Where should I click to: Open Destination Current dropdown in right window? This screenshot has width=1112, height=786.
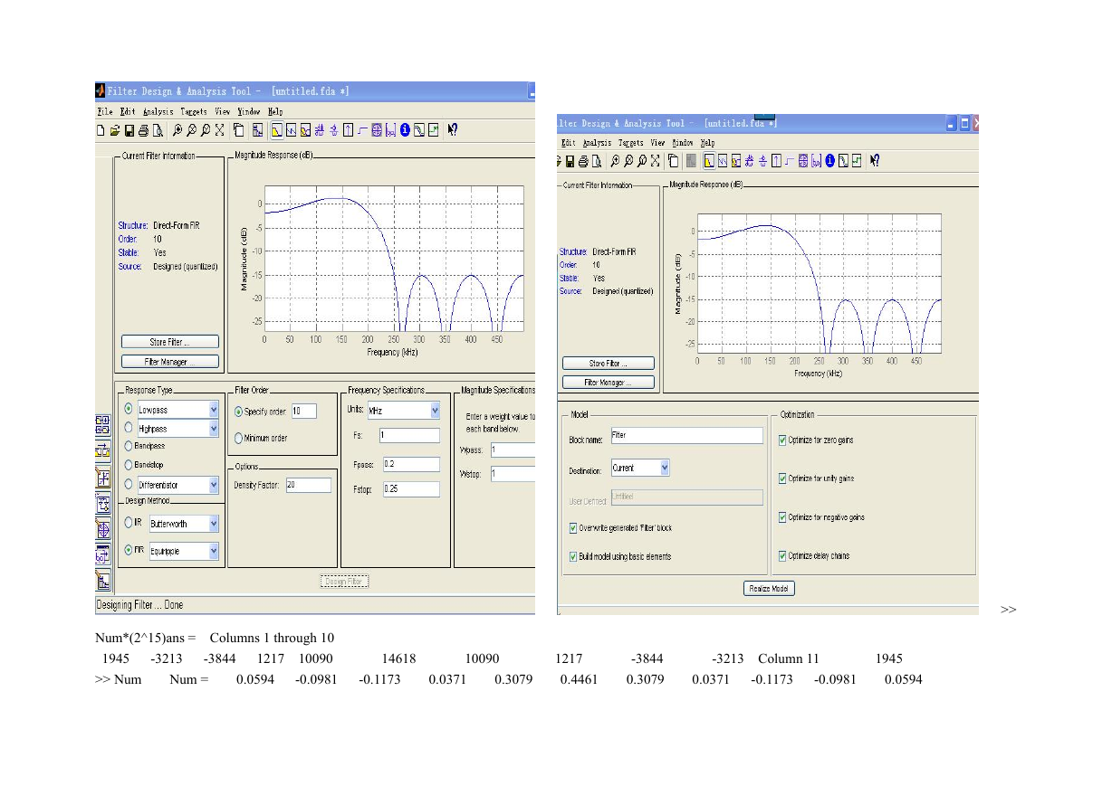[665, 468]
